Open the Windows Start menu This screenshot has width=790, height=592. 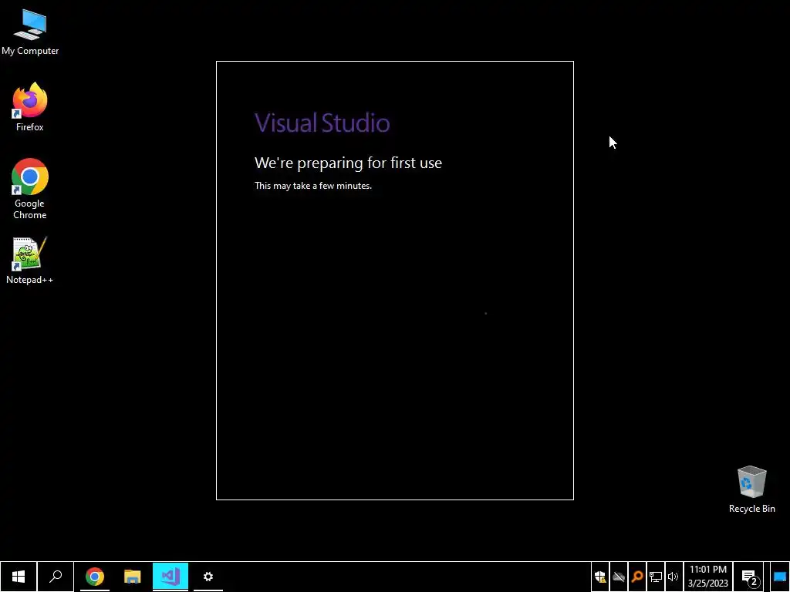pos(19,577)
